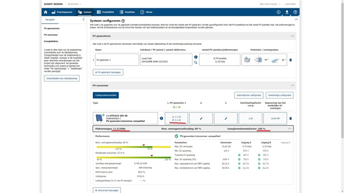Click the pencil icon under column 2
344x193 pixels.
tap(202, 118)
